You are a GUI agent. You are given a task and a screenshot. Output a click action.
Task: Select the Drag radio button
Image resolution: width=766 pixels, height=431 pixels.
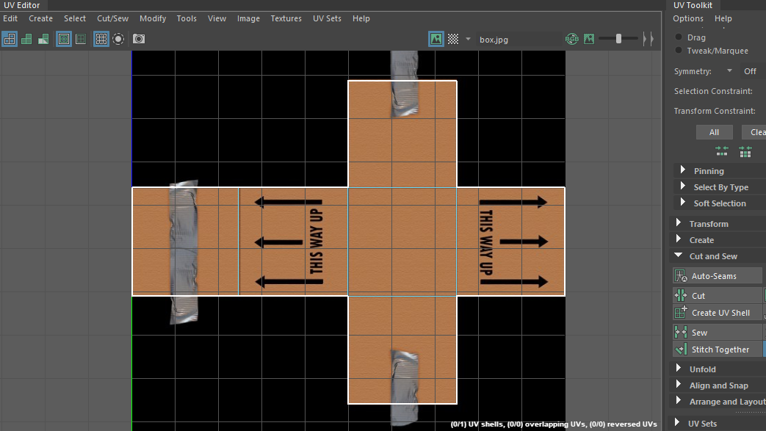pos(679,37)
